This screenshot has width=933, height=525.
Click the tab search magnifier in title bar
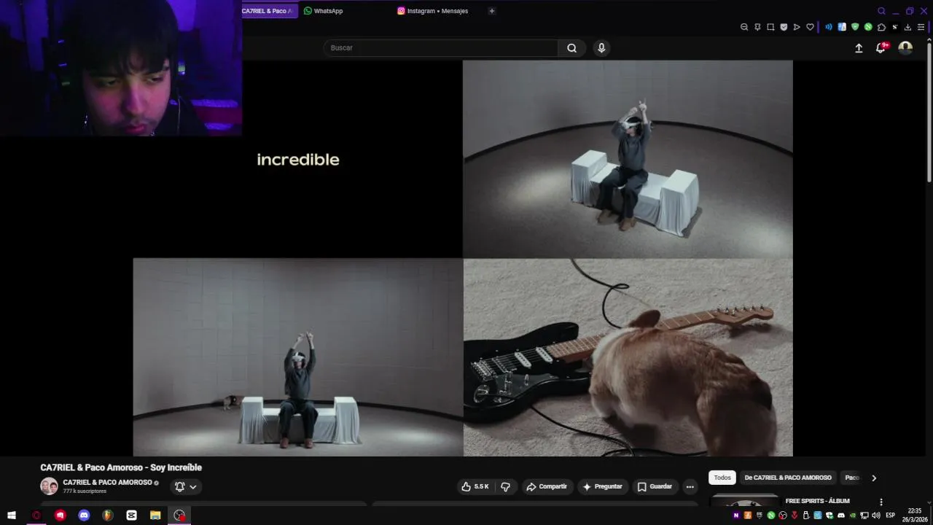click(x=881, y=11)
